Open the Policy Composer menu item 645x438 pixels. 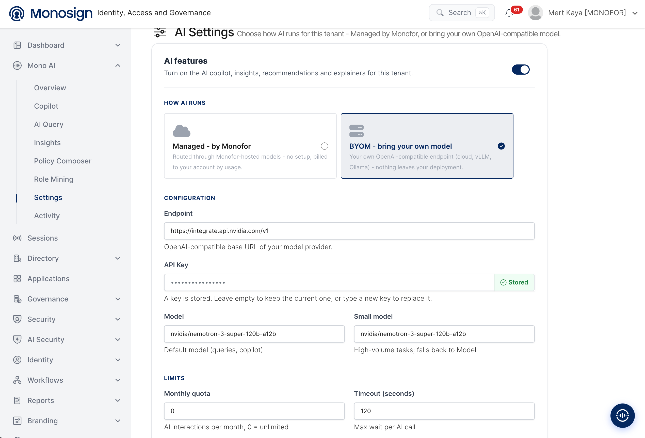(x=63, y=161)
